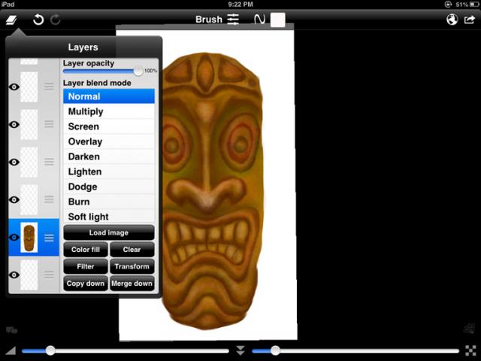
Task: Choose the Overlay blend mode
Action: click(x=85, y=141)
